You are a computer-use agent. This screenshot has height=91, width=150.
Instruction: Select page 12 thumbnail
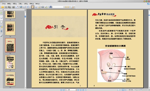[10, 62]
